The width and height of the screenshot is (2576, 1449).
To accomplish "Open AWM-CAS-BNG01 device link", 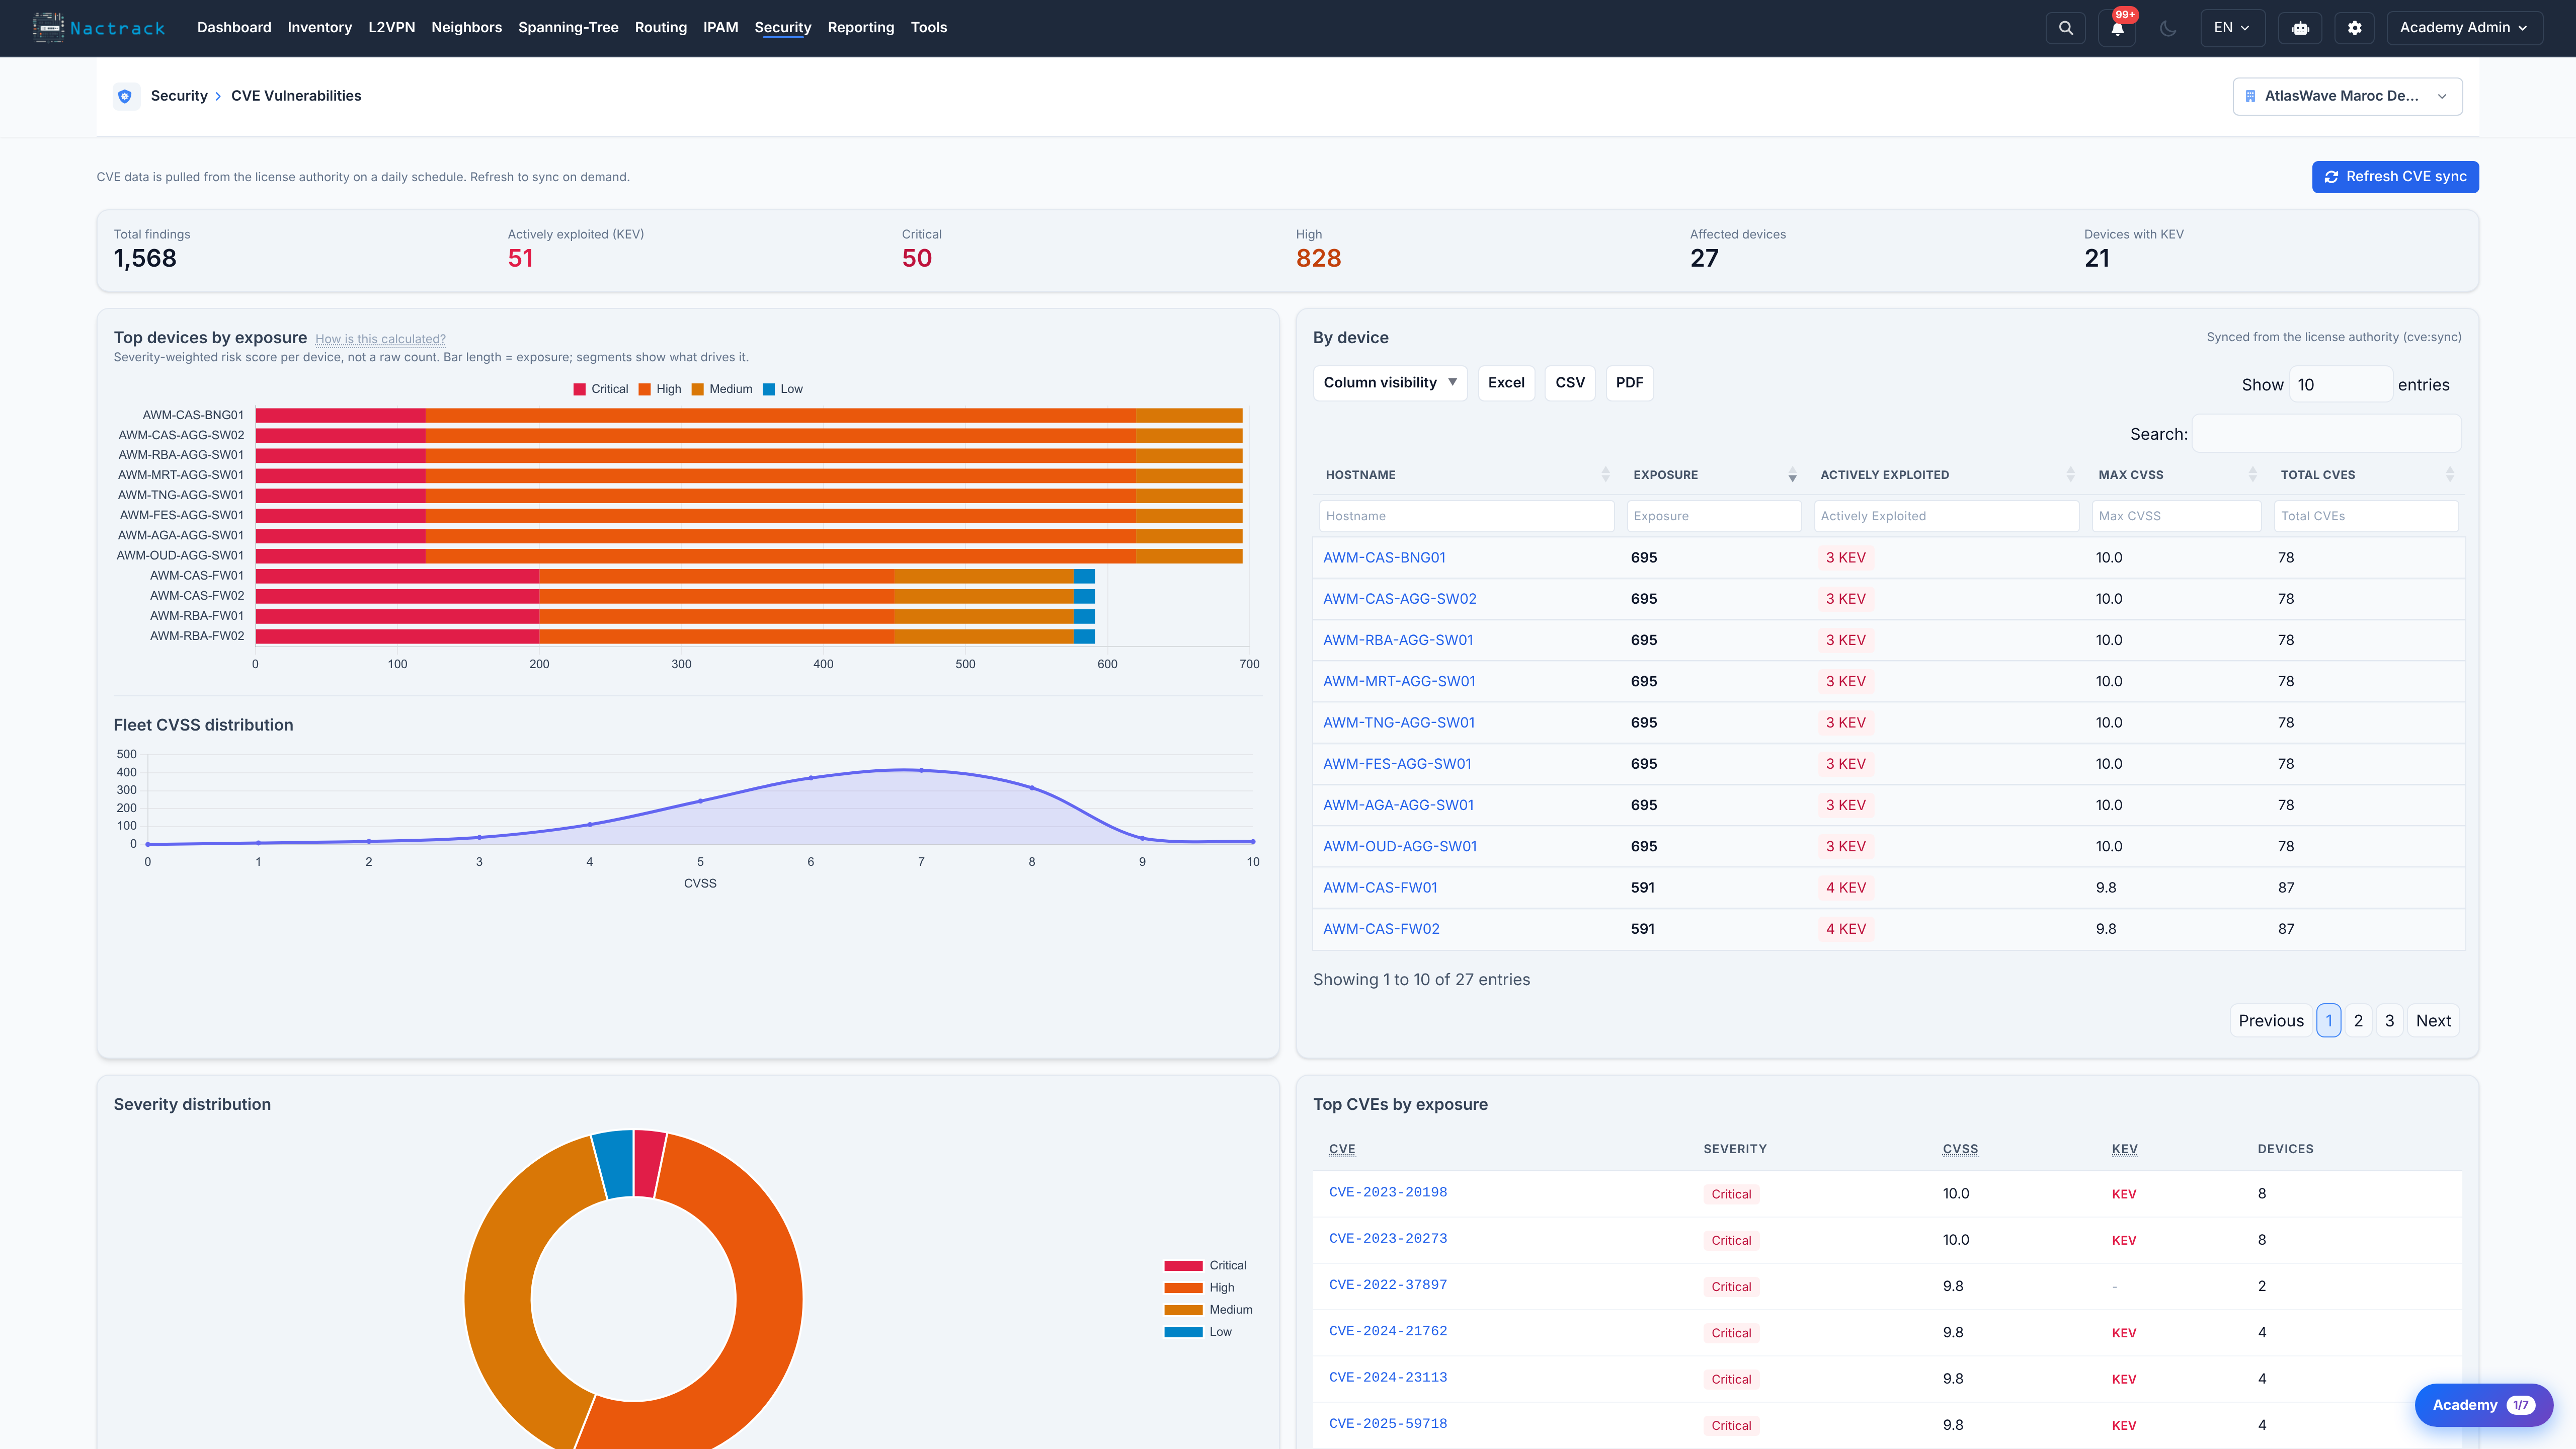I will (1384, 558).
